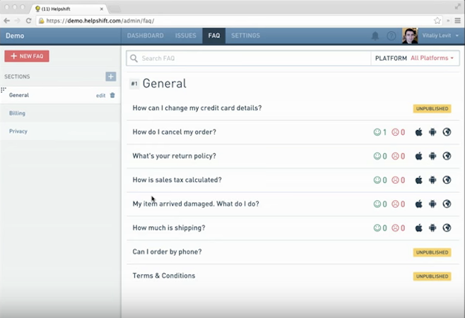Click Unpublished badge on Terms & Conditions

(x=432, y=276)
